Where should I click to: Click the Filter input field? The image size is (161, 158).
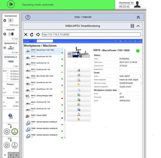(x=45, y=41)
